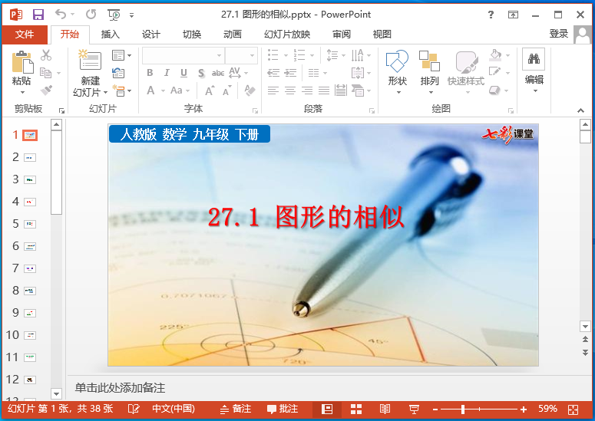
Task: Reset the slide layout
Action: [x=118, y=73]
